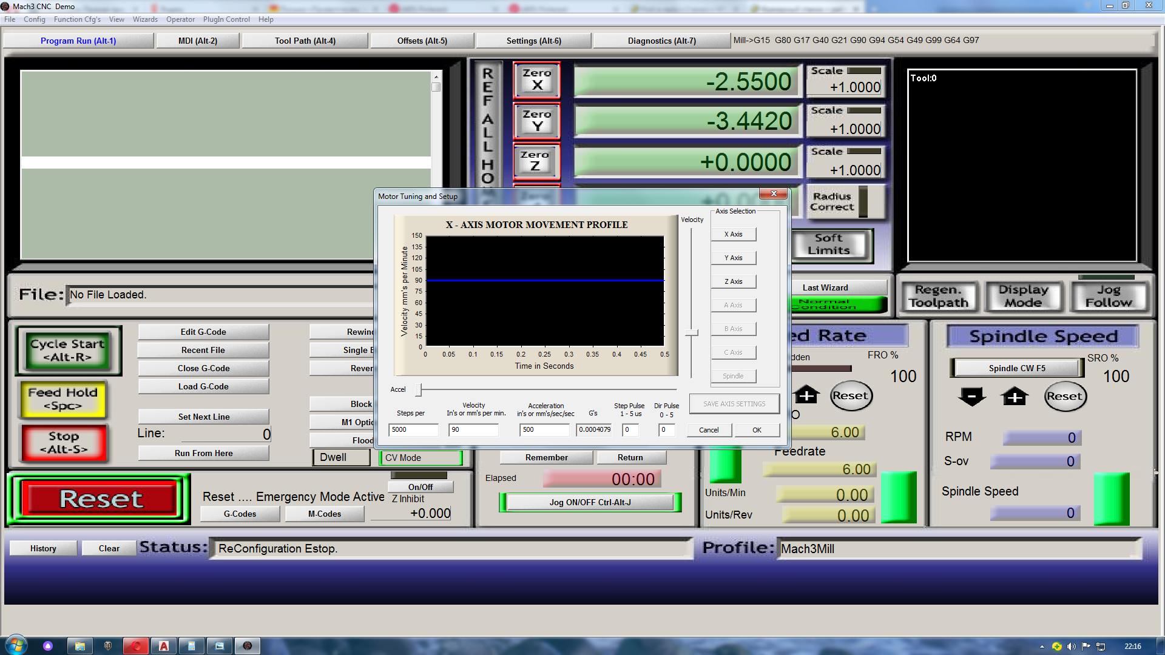
Task: Toggle the Z Inhibit On/Off button
Action: click(x=420, y=487)
